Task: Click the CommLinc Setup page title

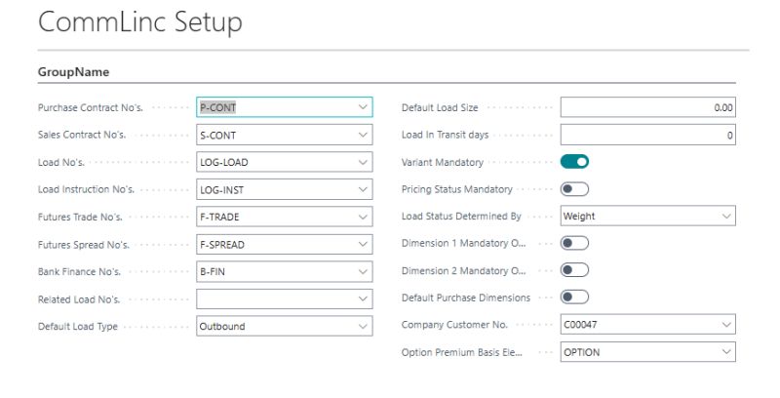Action: [x=140, y=22]
